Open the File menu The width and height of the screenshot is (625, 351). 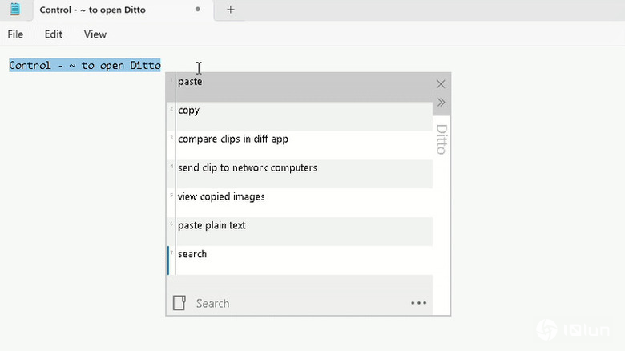(x=15, y=34)
